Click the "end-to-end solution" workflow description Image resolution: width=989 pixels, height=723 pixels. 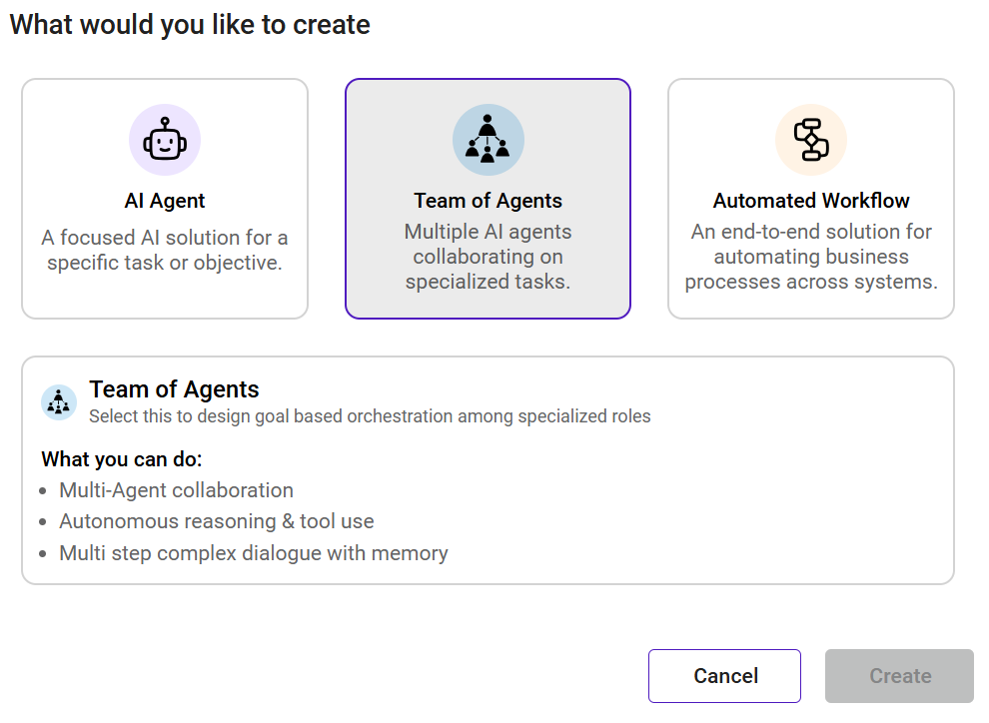click(810, 257)
